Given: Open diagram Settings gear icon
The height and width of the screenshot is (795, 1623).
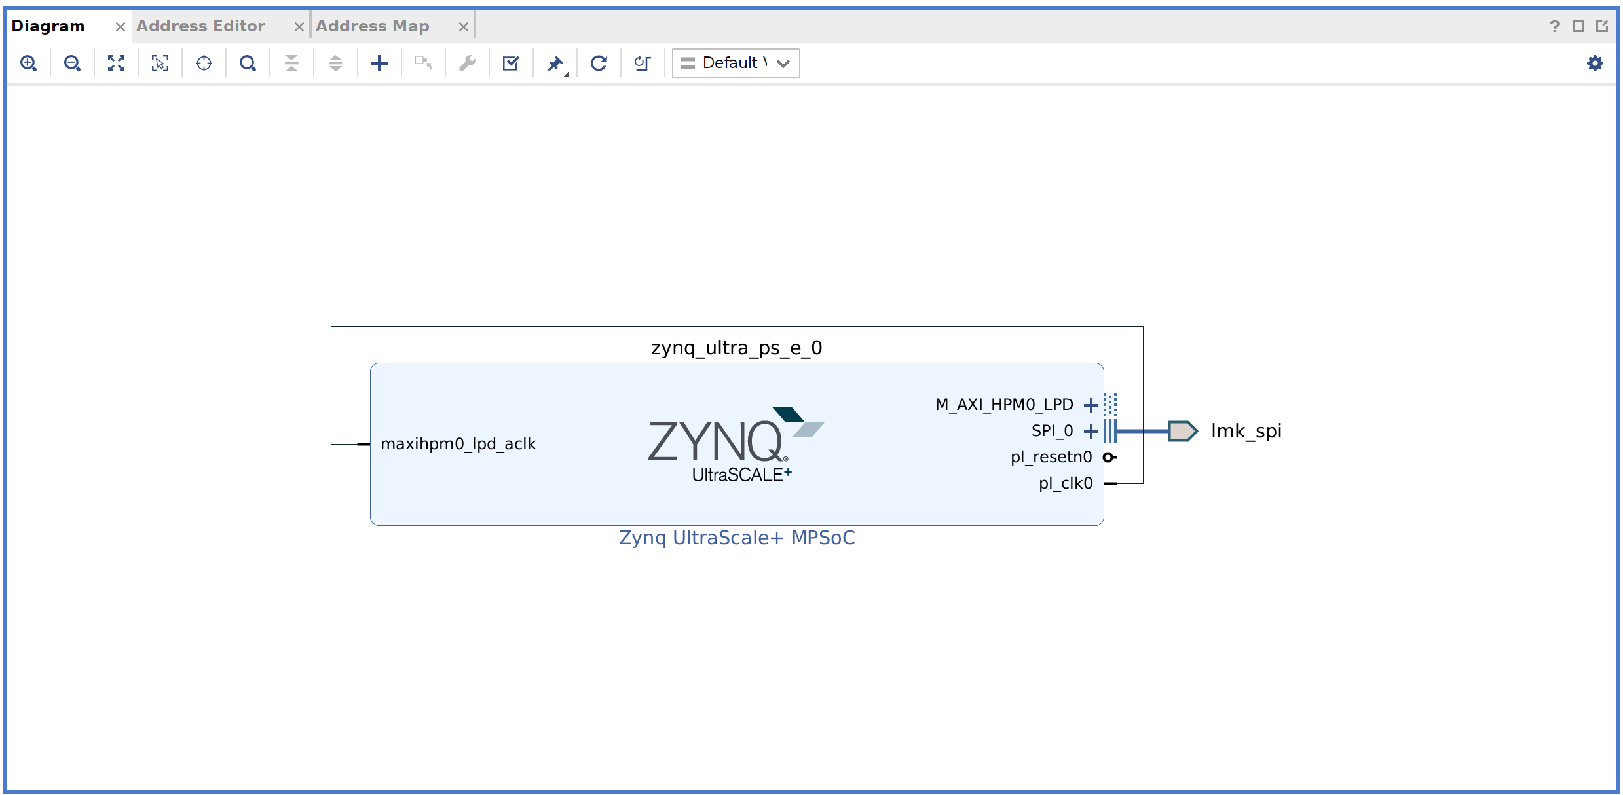Looking at the screenshot, I should point(1595,64).
